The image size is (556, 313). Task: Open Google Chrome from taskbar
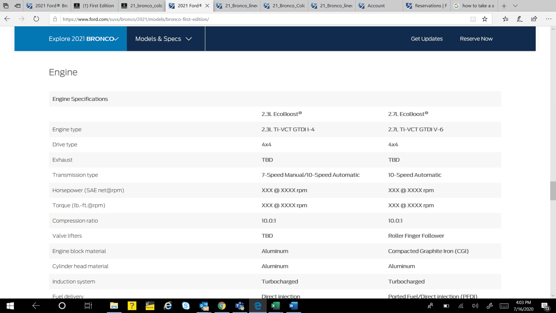[x=222, y=306]
